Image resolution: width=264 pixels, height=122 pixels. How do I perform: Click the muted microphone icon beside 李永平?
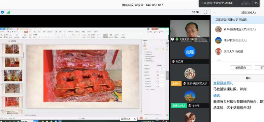[190, 106]
